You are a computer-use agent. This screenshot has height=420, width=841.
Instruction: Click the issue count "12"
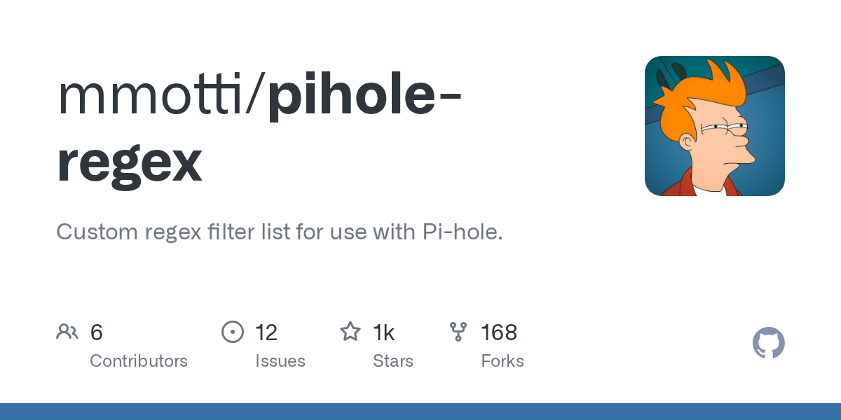point(266,332)
